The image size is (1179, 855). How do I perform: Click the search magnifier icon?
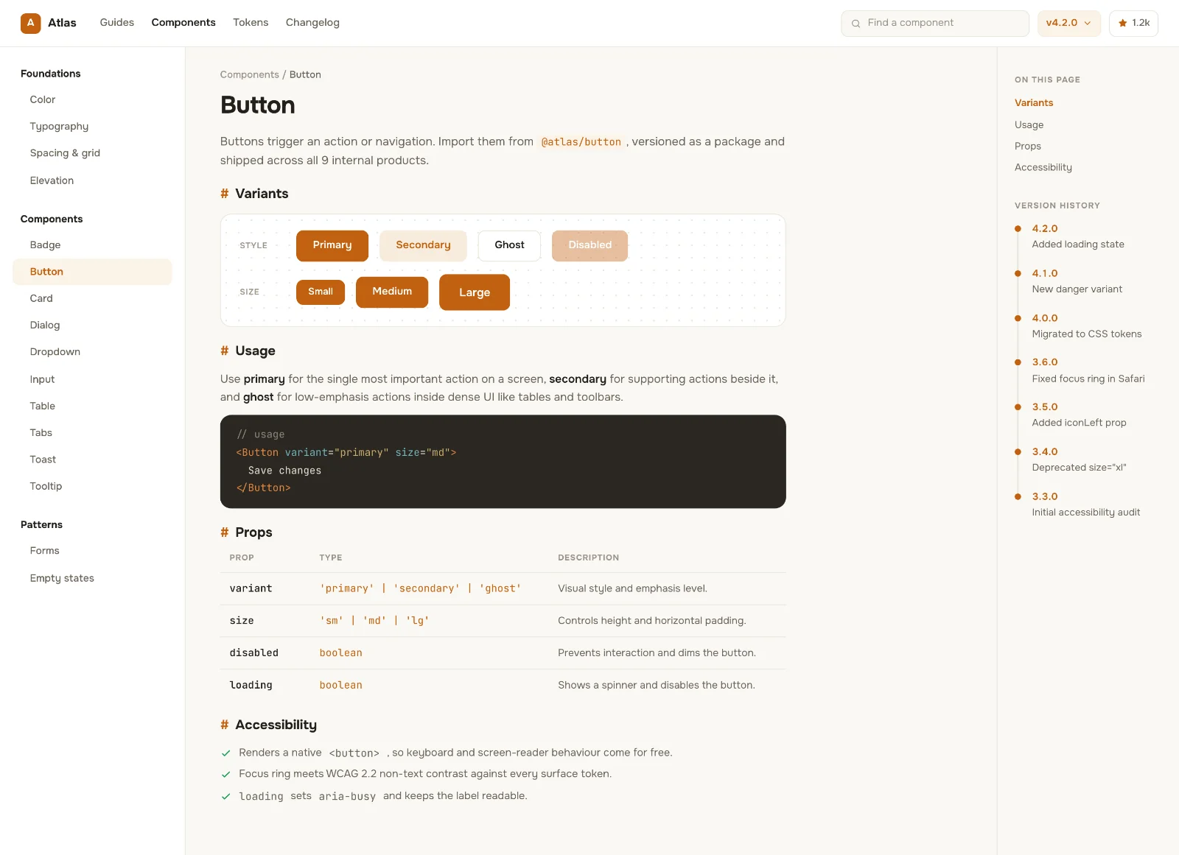click(x=856, y=24)
